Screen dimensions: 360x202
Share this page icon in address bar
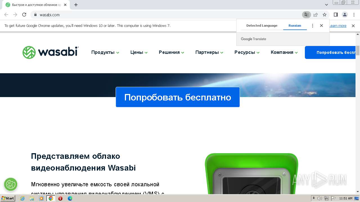(316, 15)
